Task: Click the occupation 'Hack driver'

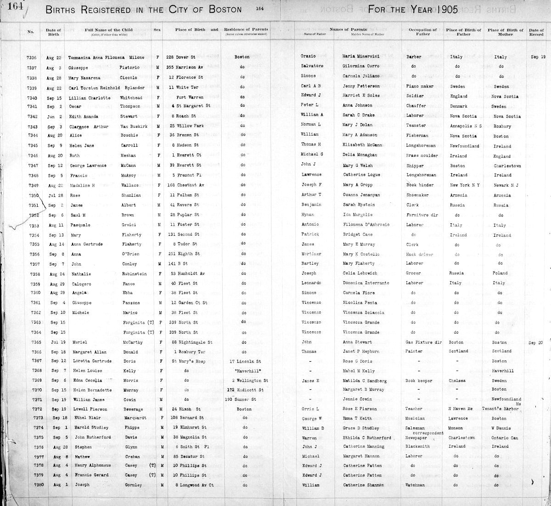Action: [420, 254]
